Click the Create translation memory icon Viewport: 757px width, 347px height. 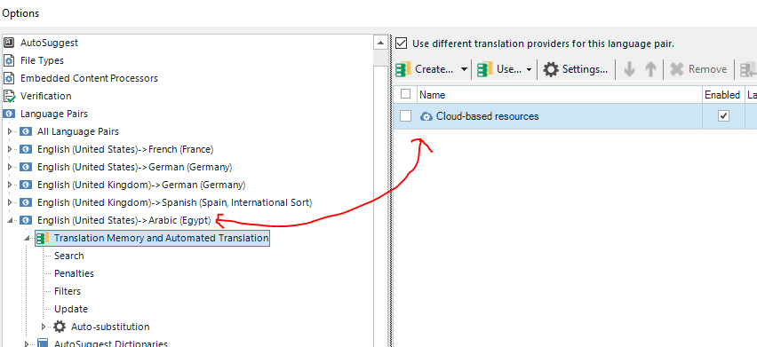(x=403, y=69)
